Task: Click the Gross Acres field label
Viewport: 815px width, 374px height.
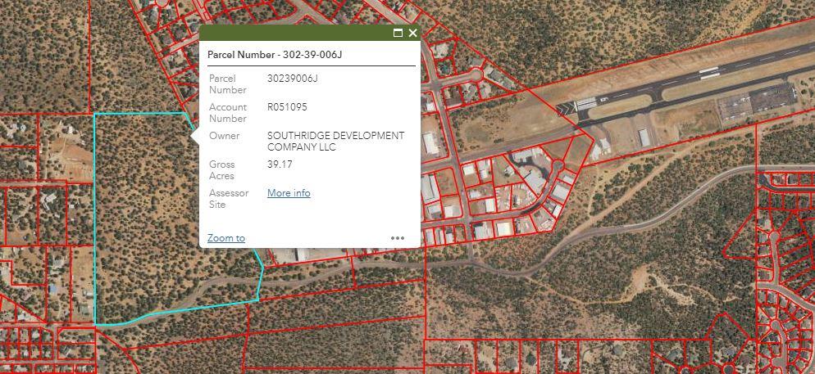Action: click(222, 170)
